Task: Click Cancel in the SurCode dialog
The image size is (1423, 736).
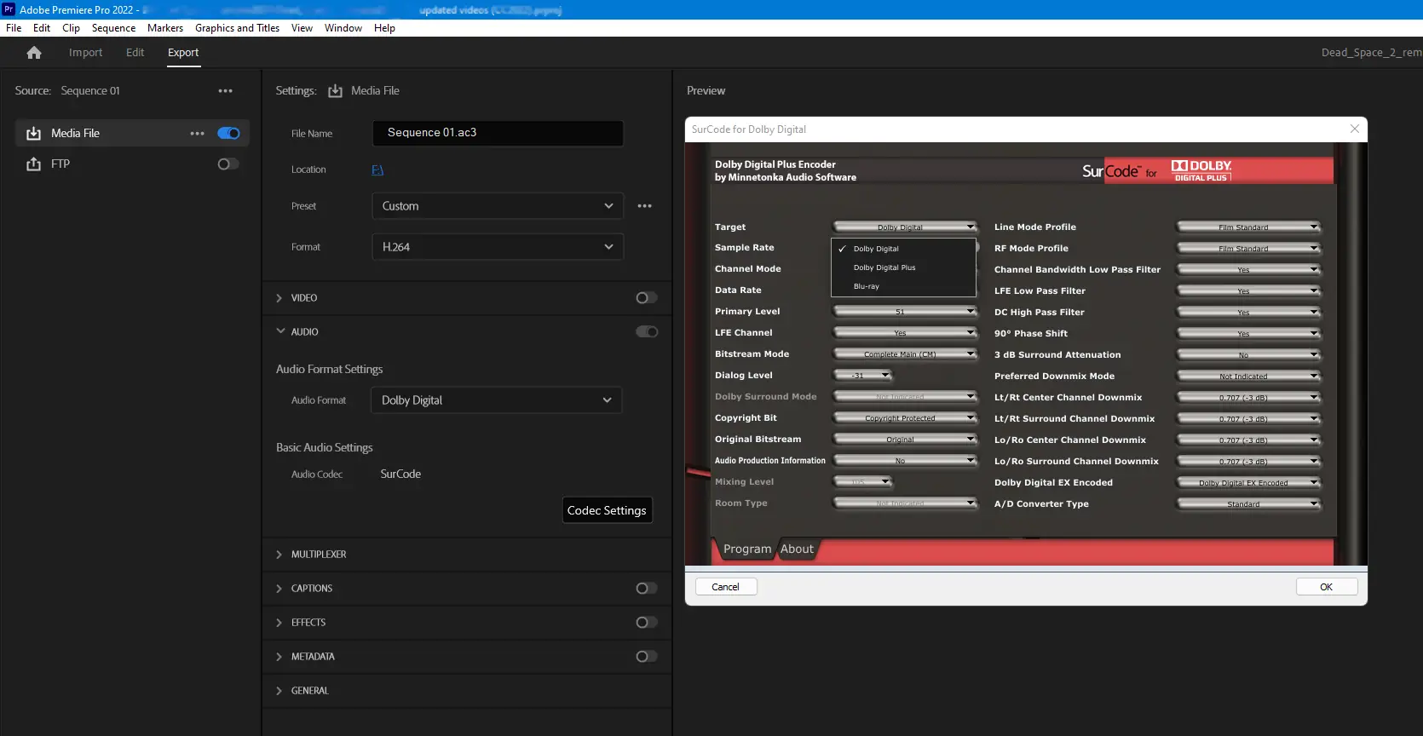Action: [x=726, y=587]
